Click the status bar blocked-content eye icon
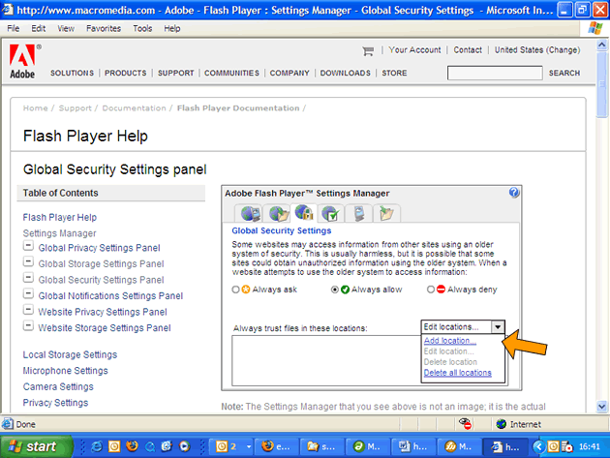This screenshot has height=458, width=610. click(465, 424)
